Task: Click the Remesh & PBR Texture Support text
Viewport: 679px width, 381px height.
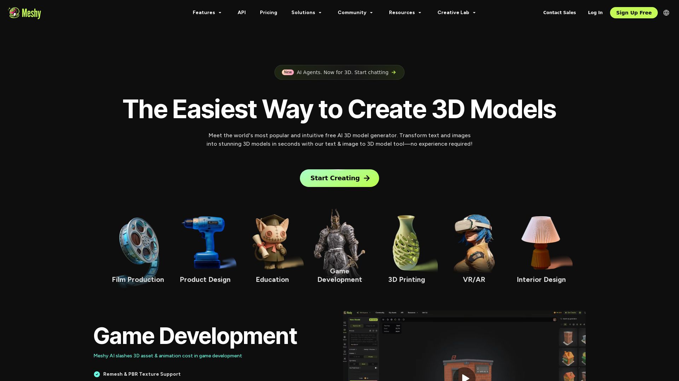Action: point(142,374)
